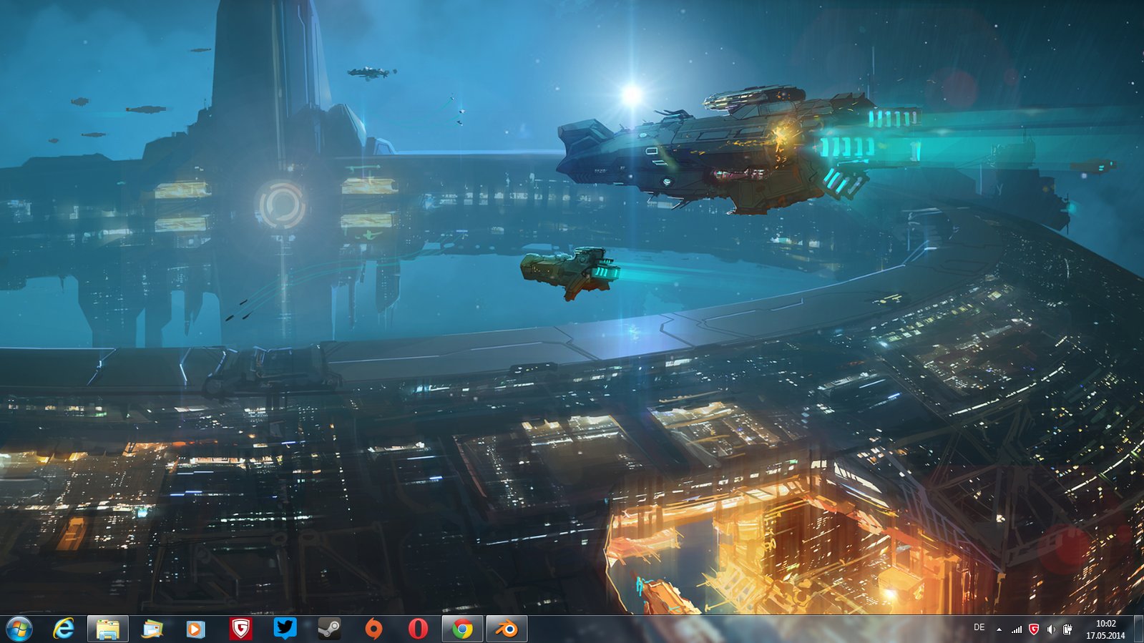Switch to the Google Chrome window
Viewport: 1144px width, 643px height.
pos(462,629)
